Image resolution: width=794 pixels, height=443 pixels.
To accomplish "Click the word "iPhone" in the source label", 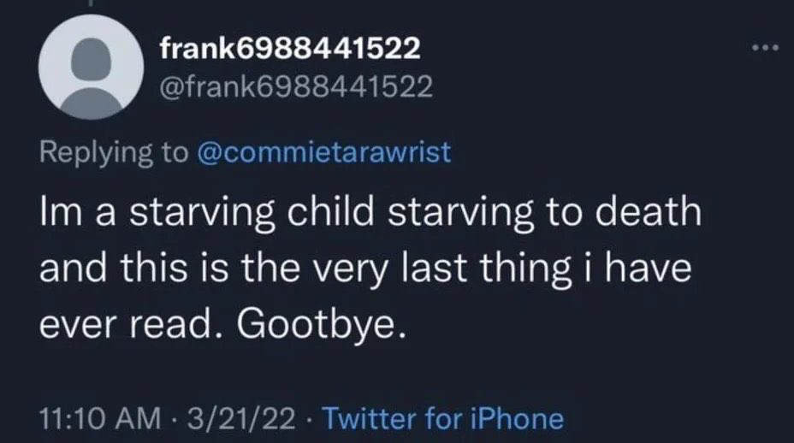I will pyautogui.click(x=516, y=419).
